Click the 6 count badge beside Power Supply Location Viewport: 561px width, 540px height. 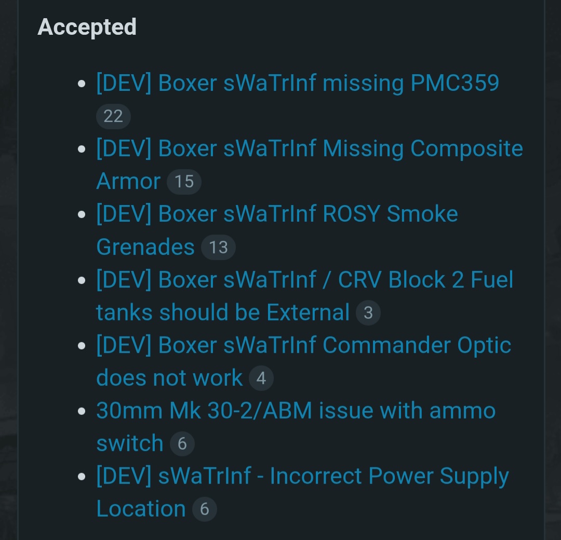pos(204,509)
